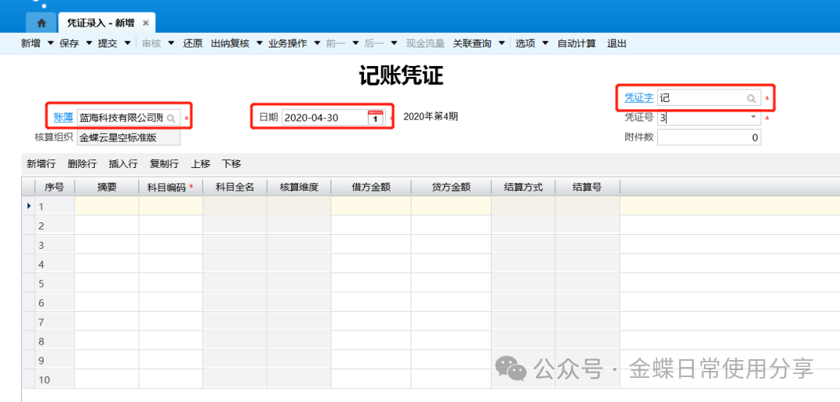Viewport: 840px width, 402px height.
Task: Close the 凭证录入 - 新增 tab
Action: pyautogui.click(x=145, y=23)
